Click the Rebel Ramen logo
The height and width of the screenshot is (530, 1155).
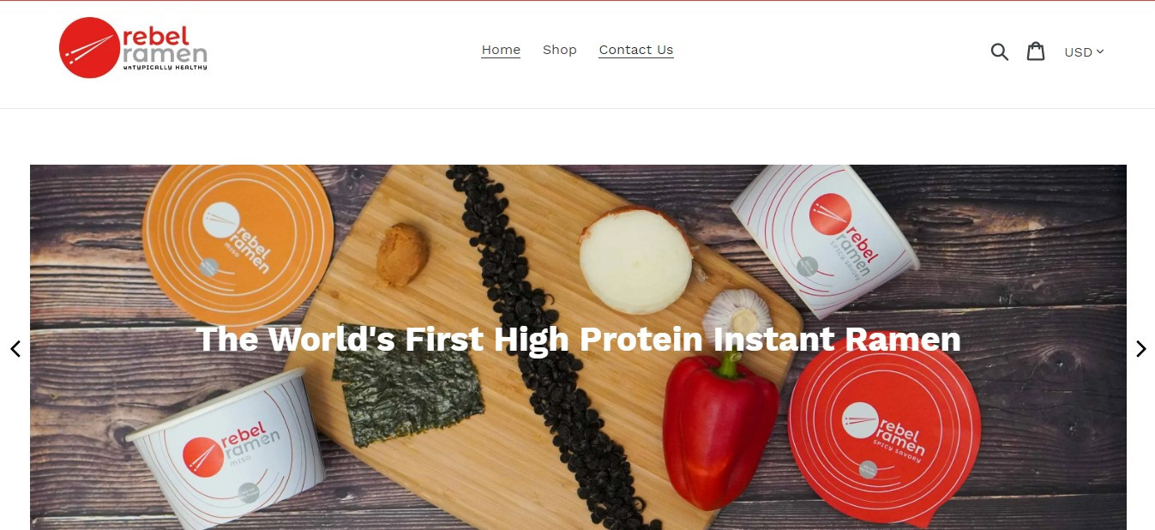[133, 48]
